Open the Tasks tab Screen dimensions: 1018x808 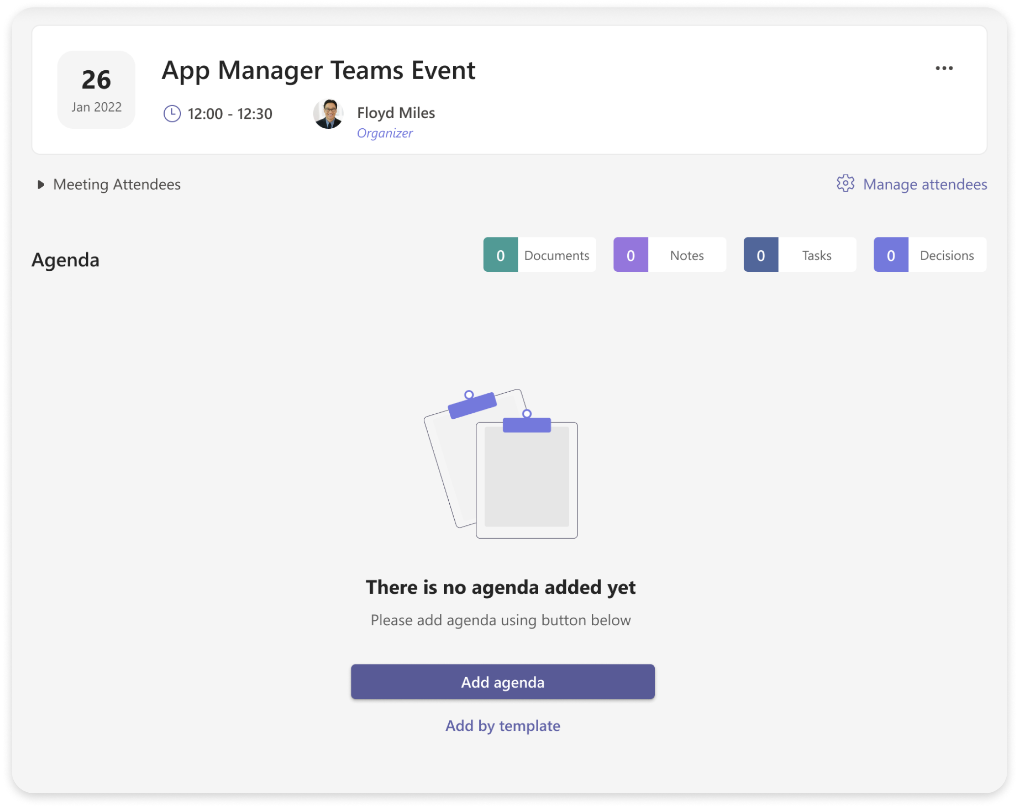816,255
